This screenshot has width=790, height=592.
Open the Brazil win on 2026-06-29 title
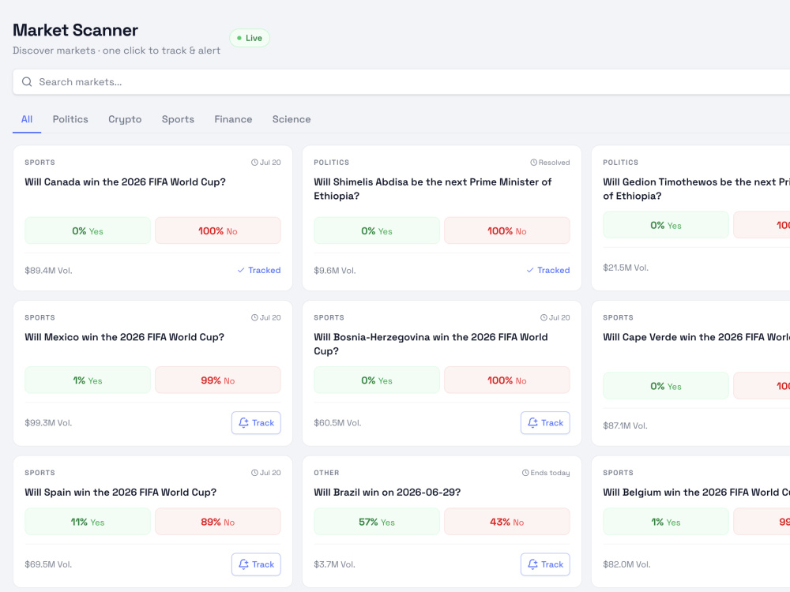point(387,492)
